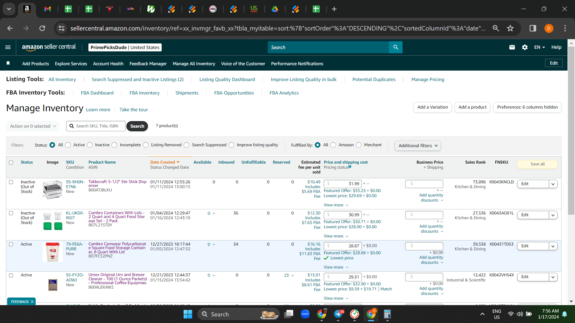The width and height of the screenshot is (575, 323).
Task: Open the Seller Central hamburger menu
Action: point(8,47)
